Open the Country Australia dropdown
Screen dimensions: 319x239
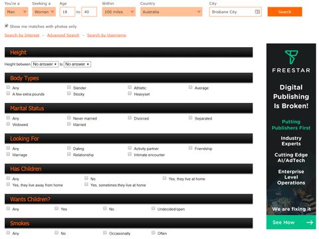click(171, 12)
